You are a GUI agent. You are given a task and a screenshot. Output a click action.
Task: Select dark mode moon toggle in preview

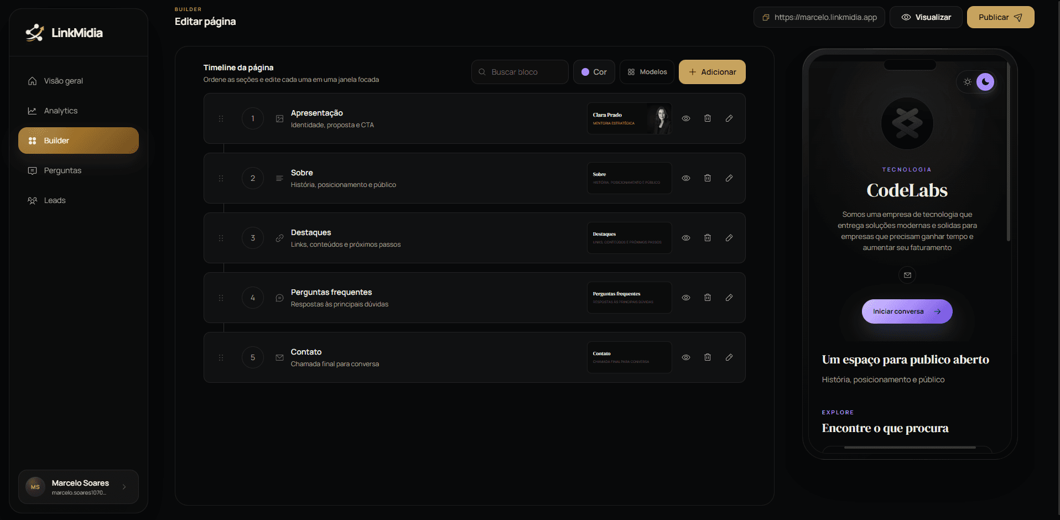pyautogui.click(x=985, y=82)
